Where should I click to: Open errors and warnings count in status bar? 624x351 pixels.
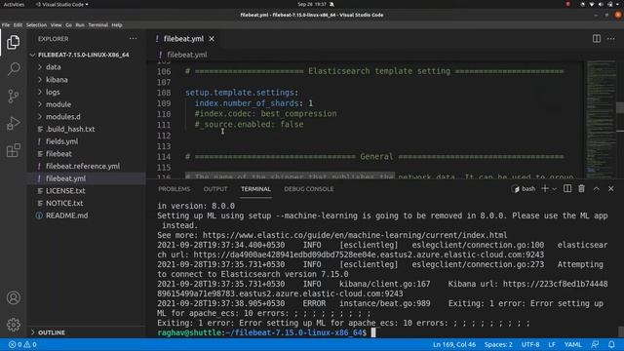click(22, 344)
